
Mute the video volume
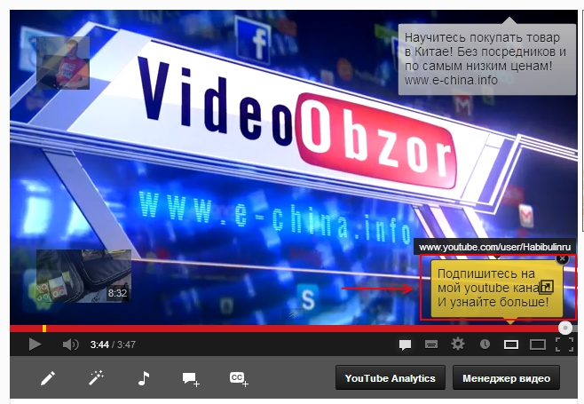[70, 345]
